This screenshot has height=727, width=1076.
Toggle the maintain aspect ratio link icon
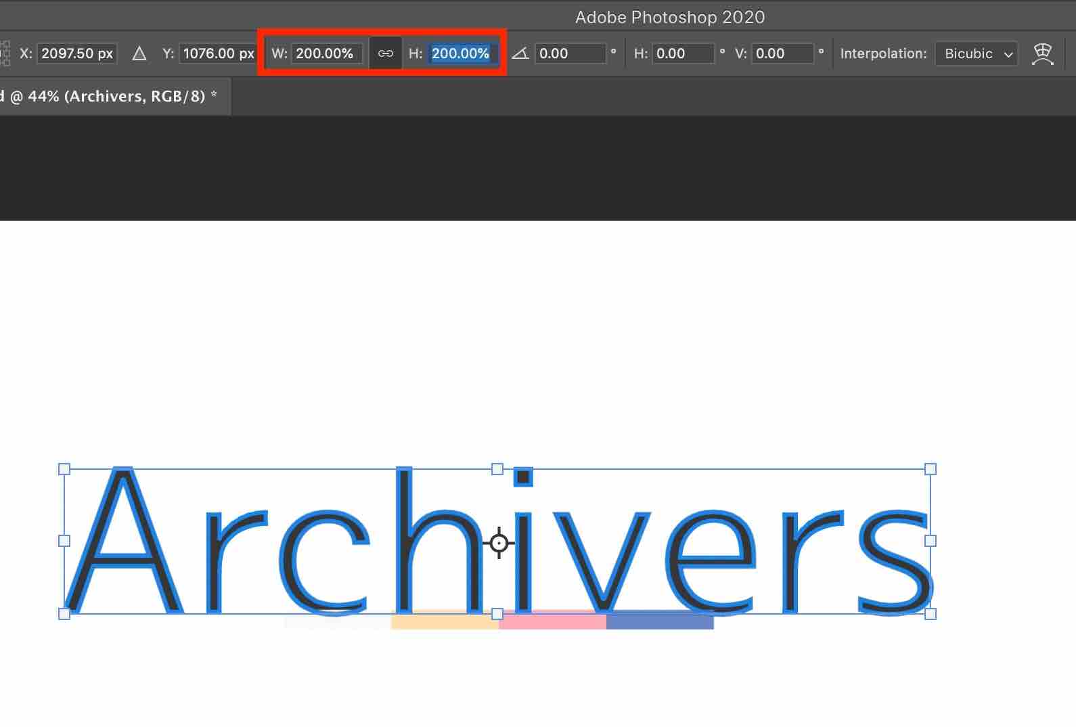tap(385, 53)
